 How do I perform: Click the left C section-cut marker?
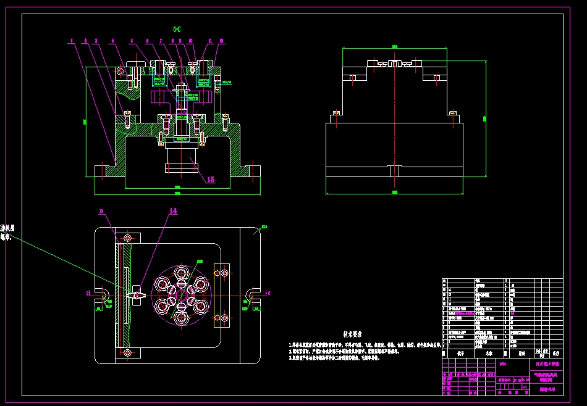click(x=88, y=294)
